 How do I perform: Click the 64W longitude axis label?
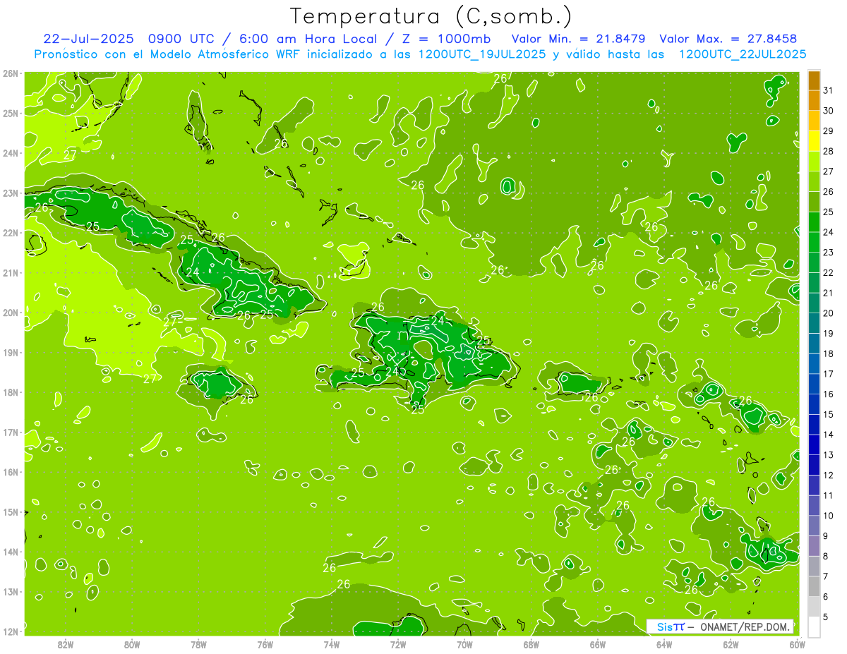click(664, 643)
